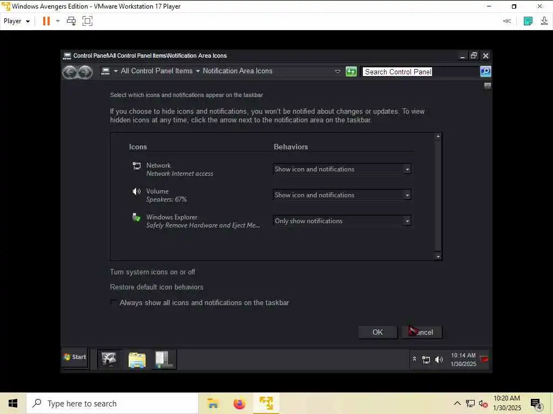The image size is (553, 414).
Task: Launch first pinned guest taskbar app
Action: [109, 360]
